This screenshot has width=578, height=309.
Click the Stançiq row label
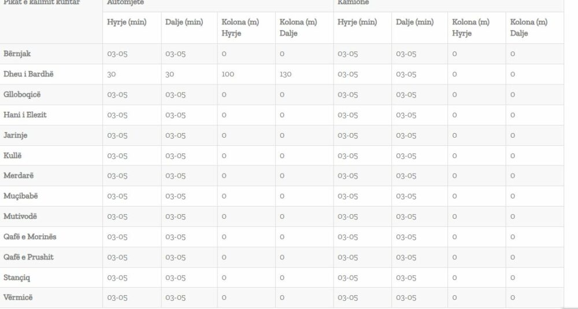pos(17,277)
